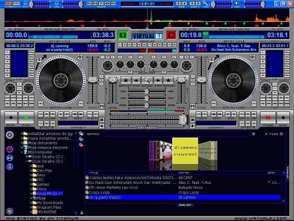Viewport: 294px width, 221px height.
Task: Select deck 2 red indicator
Action: (172, 35)
